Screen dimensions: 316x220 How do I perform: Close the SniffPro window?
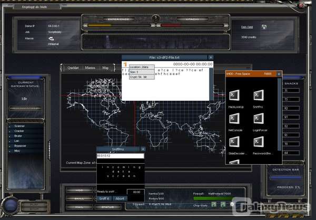143,149
